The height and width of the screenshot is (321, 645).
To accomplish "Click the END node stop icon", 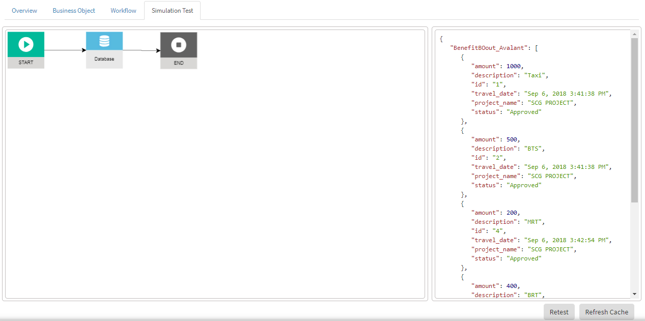I will [179, 45].
